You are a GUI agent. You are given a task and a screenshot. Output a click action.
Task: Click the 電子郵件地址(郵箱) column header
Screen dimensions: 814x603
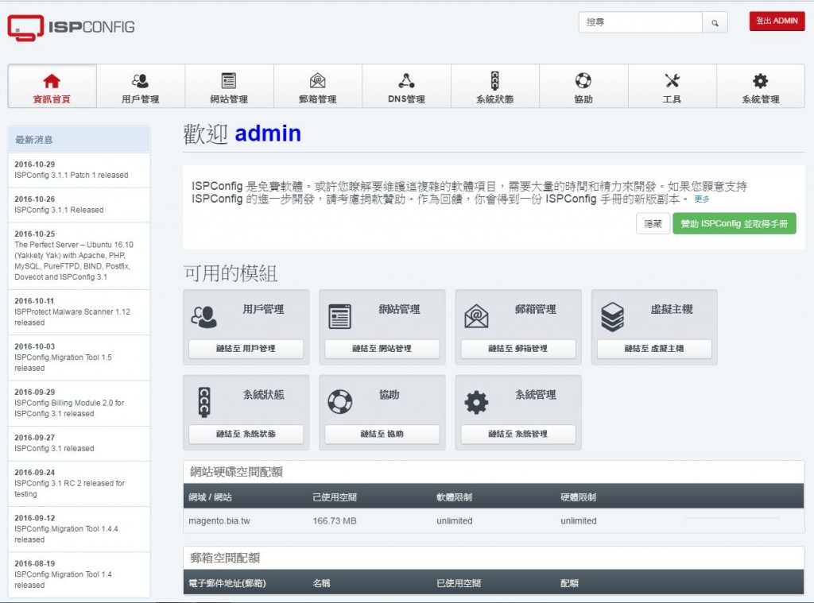[x=227, y=583]
